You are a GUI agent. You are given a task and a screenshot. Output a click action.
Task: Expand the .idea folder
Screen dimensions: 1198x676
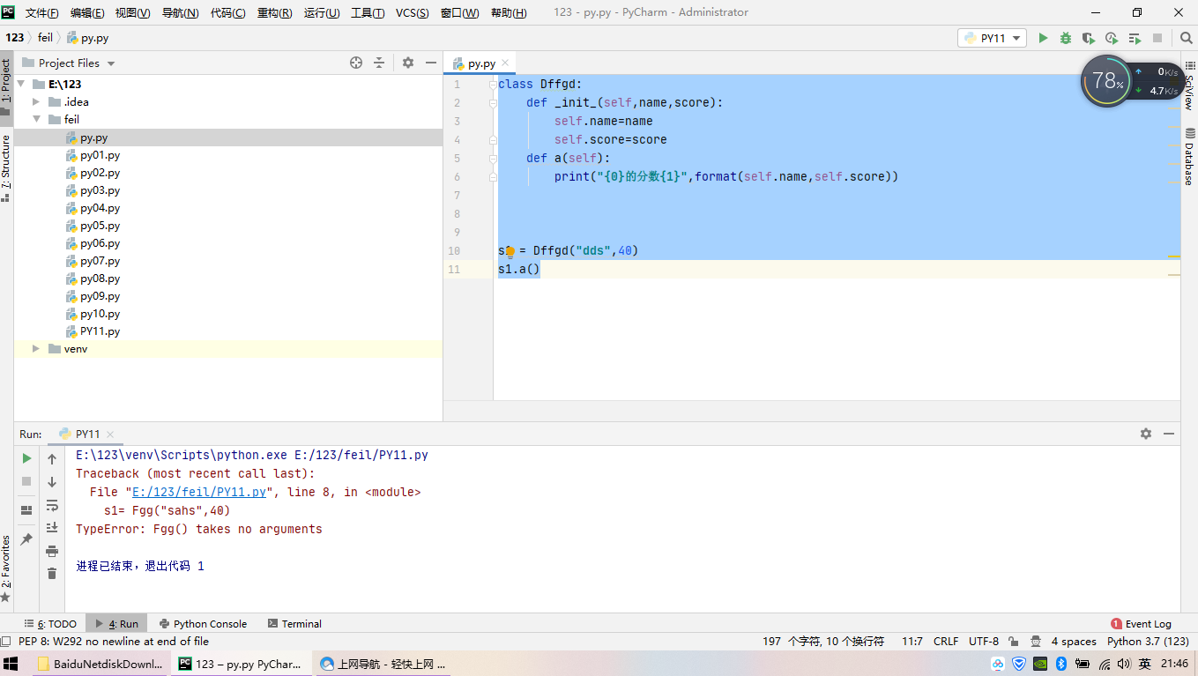(36, 101)
